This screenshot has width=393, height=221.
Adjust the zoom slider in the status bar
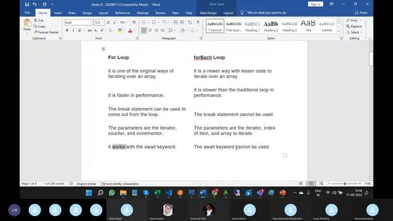pos(345,184)
